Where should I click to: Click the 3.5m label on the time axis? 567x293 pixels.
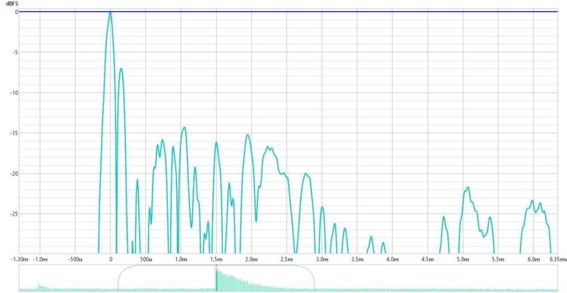[357, 260]
